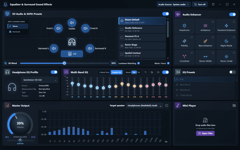Click the 3D Blend 50% value field
This screenshot has width=240, height=150.
(x=113, y=63)
